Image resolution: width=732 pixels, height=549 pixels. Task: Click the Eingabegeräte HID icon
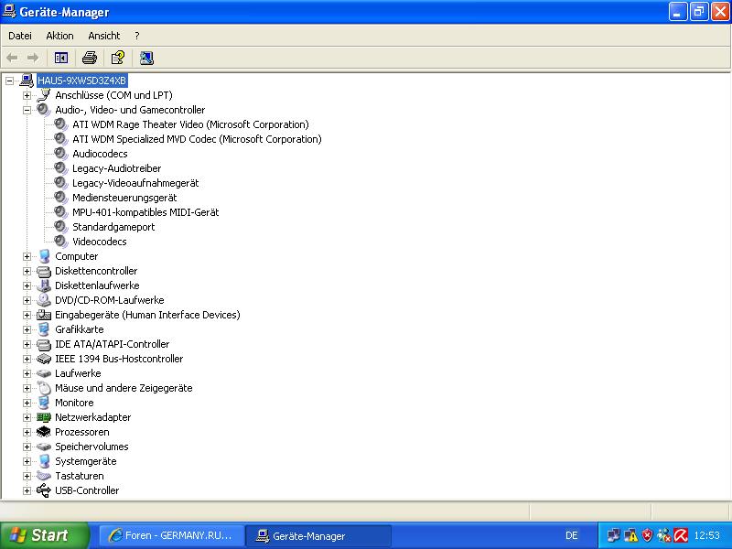point(44,315)
